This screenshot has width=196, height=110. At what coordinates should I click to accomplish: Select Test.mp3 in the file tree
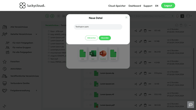[x=54, y=59]
